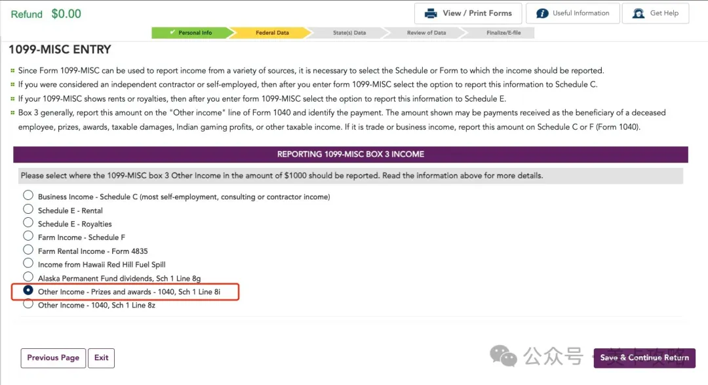The image size is (708, 385).
Task: Open the State(s) Data step
Action: pyautogui.click(x=349, y=33)
